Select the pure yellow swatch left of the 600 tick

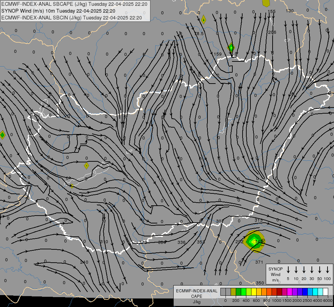click(254, 292)
